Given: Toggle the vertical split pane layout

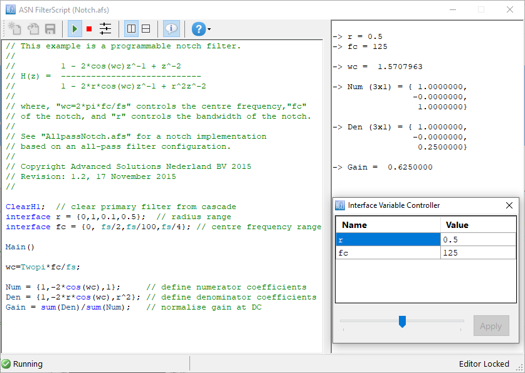Looking at the screenshot, I should (x=130, y=28).
